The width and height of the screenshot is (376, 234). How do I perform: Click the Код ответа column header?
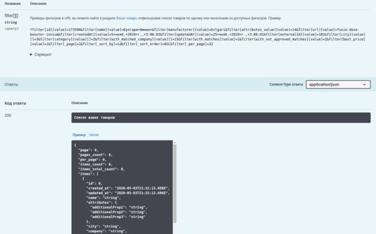(x=15, y=103)
